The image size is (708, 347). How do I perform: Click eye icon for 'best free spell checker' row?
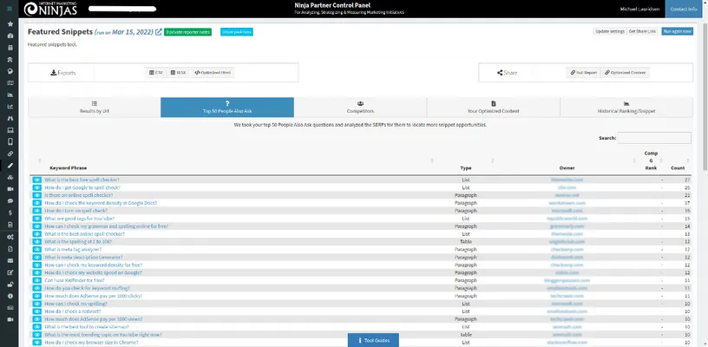pos(37,180)
